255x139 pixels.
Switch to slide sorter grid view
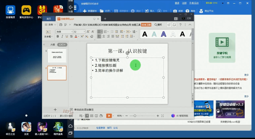(x=92, y=116)
